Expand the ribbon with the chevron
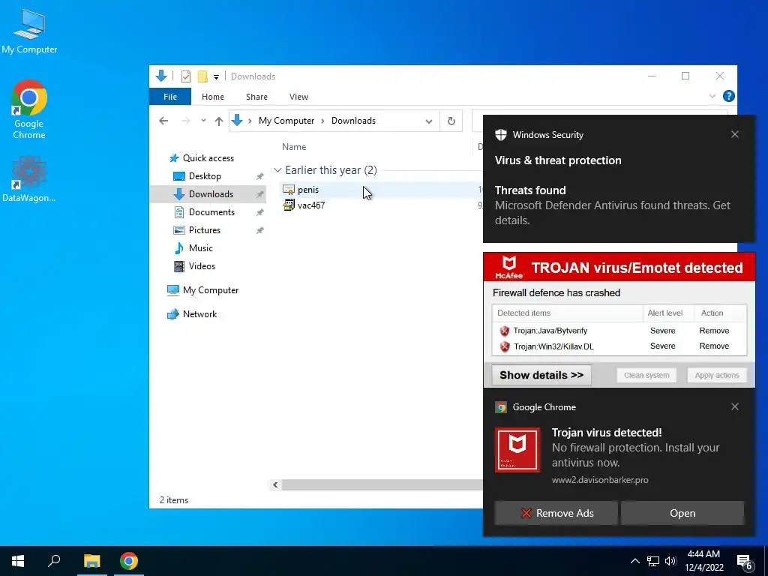 (x=712, y=97)
